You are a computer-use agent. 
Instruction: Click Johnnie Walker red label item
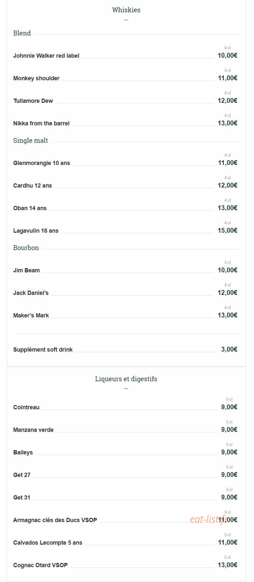point(46,56)
